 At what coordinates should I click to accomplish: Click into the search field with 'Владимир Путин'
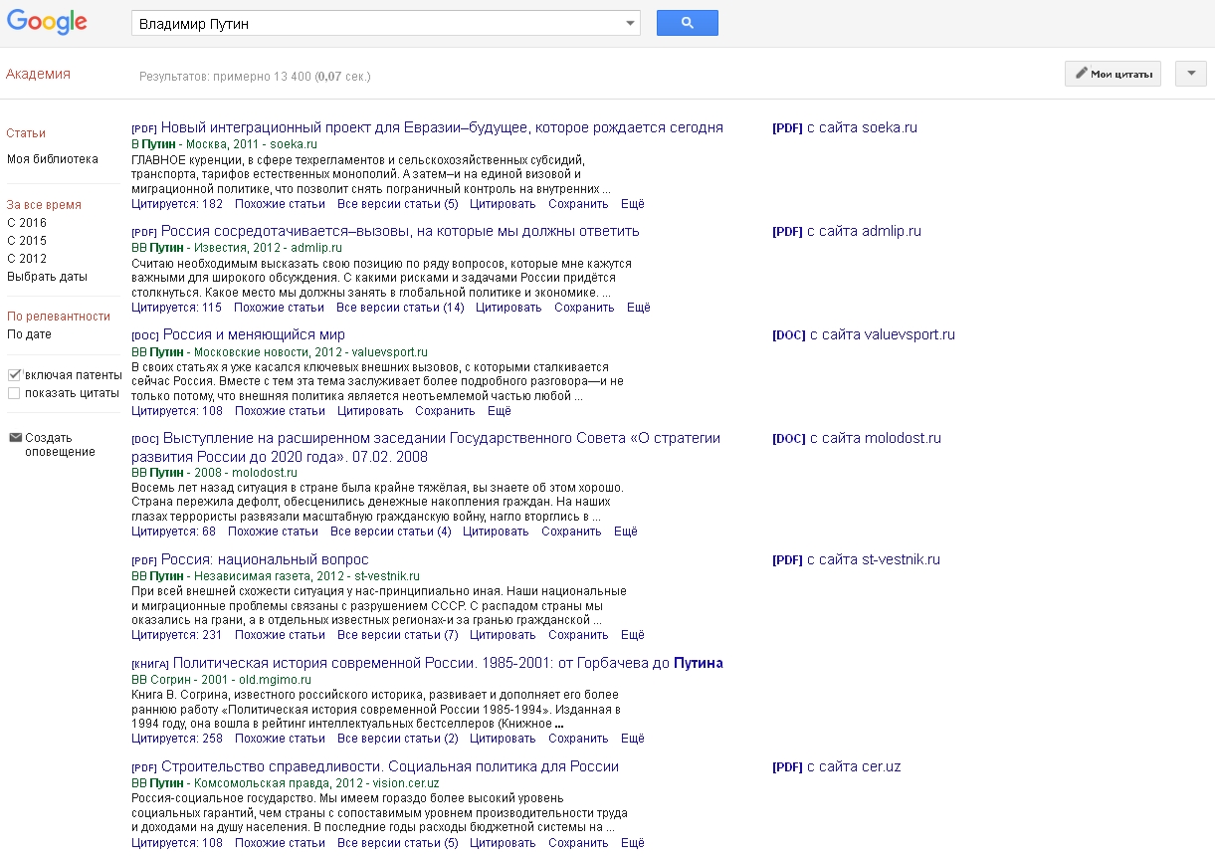click(378, 24)
